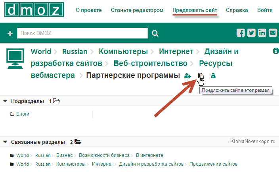Click the computer category icon
This screenshot has width=279, height=174.
[x=15, y=59]
